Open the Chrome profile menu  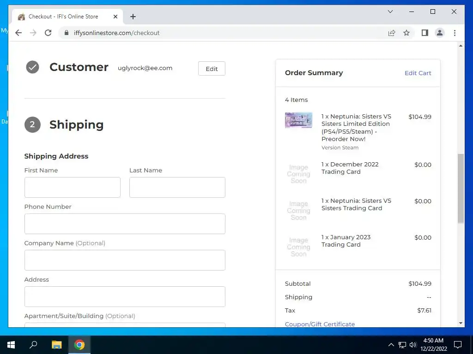(x=440, y=33)
